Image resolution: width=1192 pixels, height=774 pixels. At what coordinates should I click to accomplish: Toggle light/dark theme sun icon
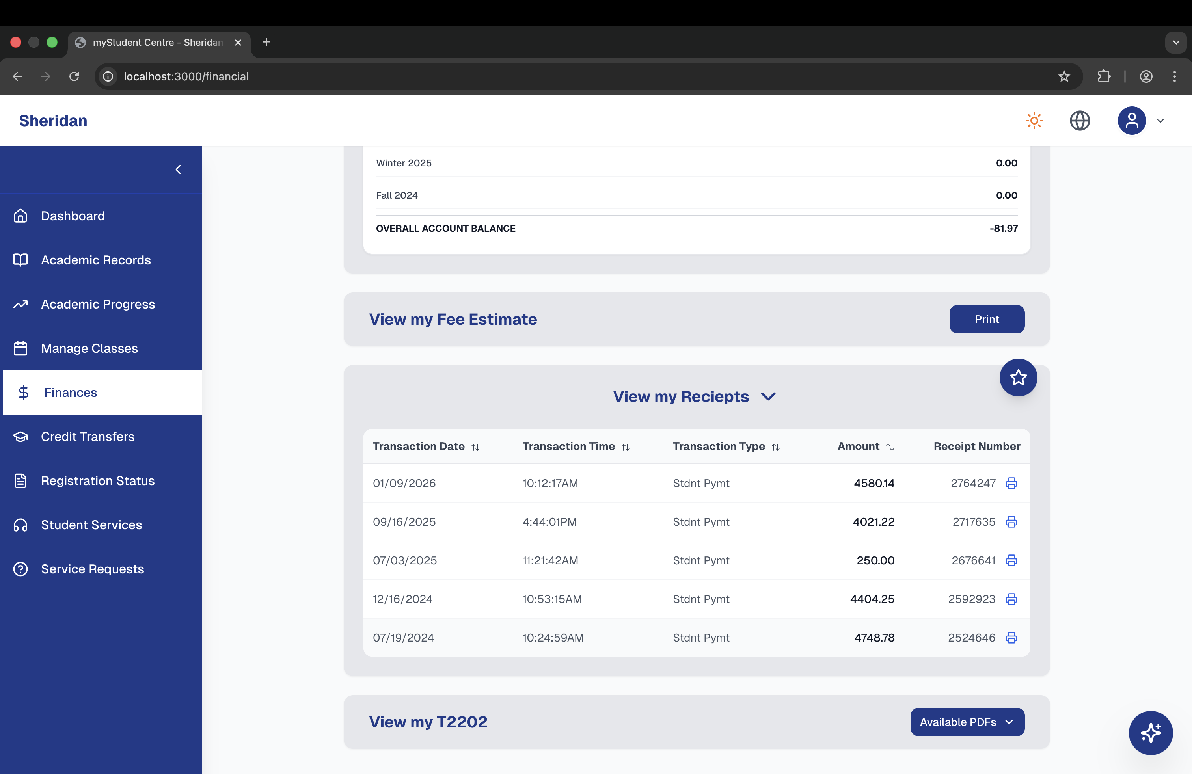pyautogui.click(x=1034, y=121)
